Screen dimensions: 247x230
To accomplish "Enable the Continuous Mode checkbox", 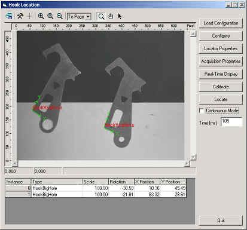I will point(202,111).
